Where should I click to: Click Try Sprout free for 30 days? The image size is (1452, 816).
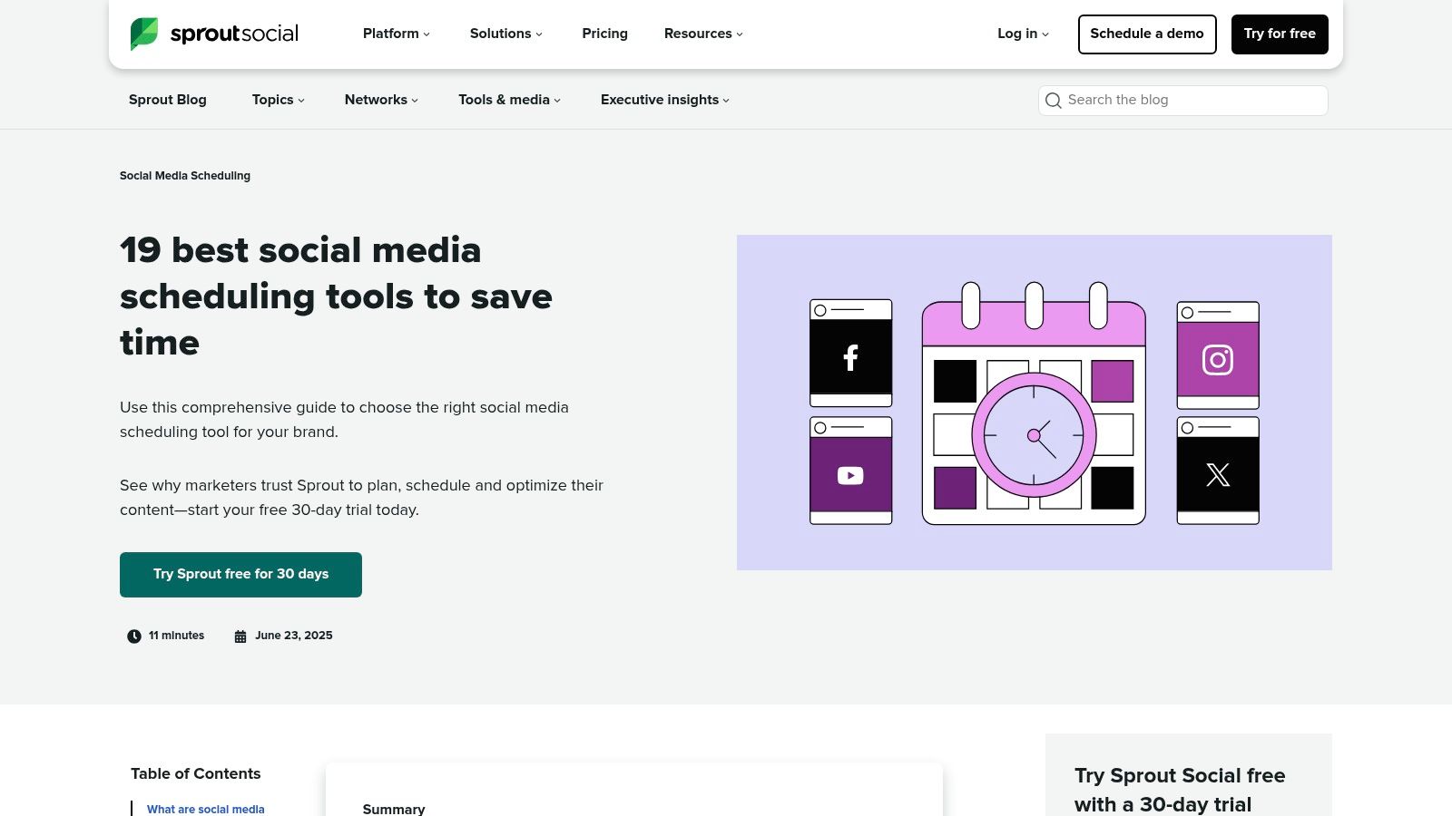[240, 575]
